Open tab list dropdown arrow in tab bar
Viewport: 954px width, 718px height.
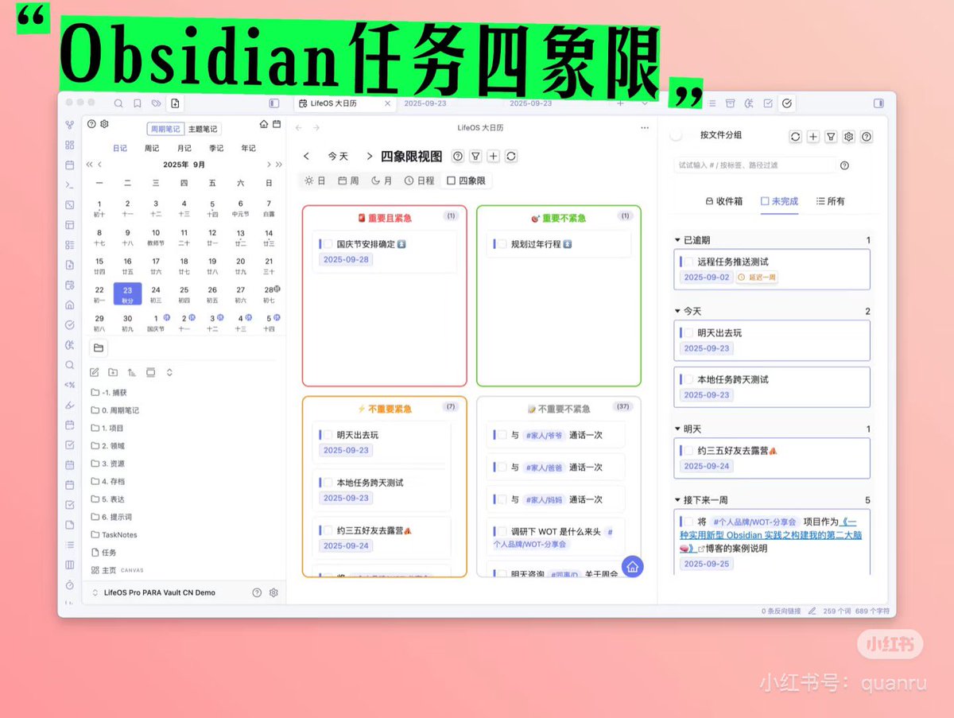point(645,103)
